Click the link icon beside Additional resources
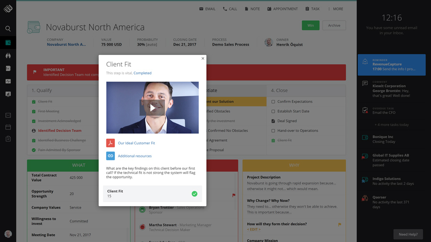This screenshot has width=431, height=242. pos(111,156)
